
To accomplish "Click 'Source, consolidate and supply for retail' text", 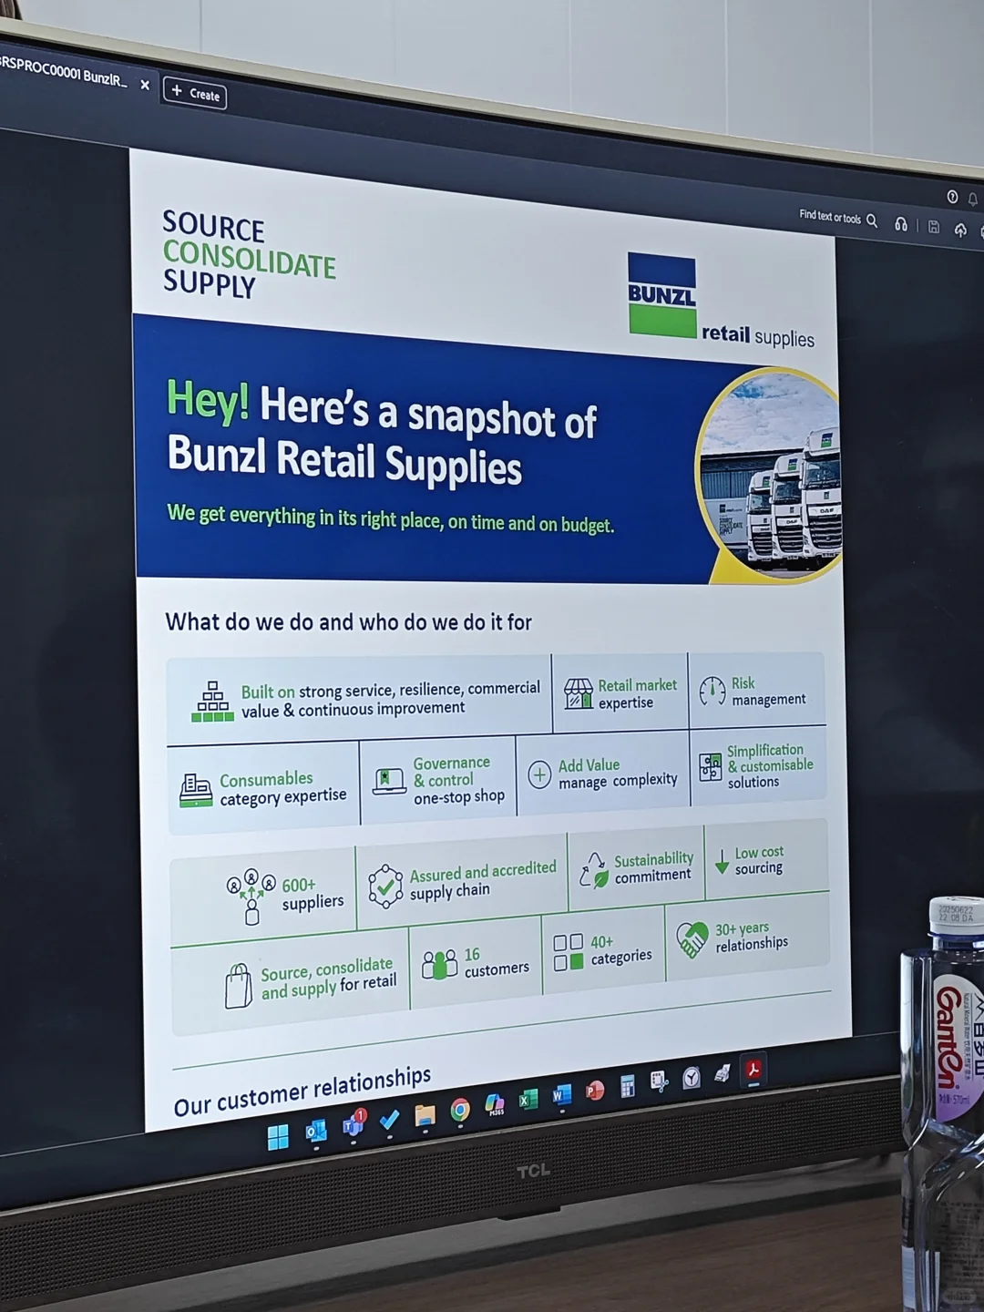I will (x=328, y=978).
